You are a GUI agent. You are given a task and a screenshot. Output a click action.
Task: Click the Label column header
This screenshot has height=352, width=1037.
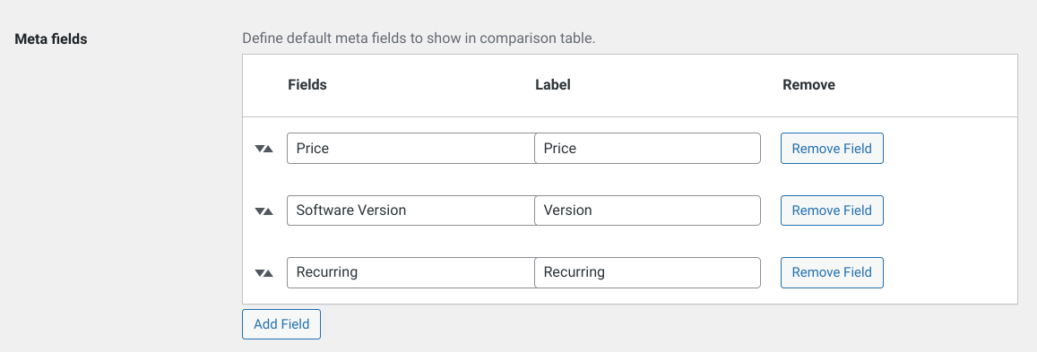click(553, 85)
